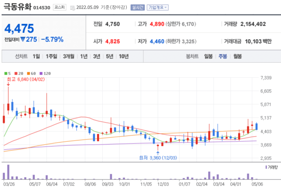Click the 하한가 3,325 text
The height and width of the screenshot is (191, 281).
click(x=181, y=41)
